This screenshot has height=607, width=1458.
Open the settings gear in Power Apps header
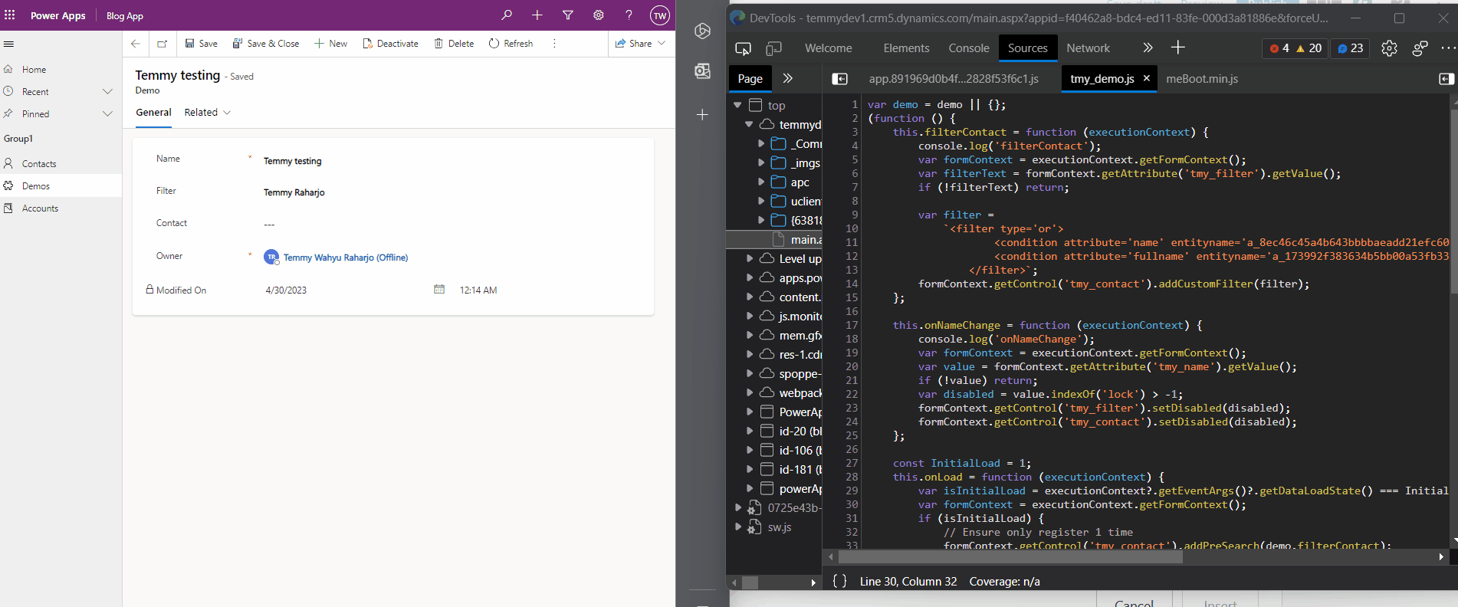tap(599, 15)
